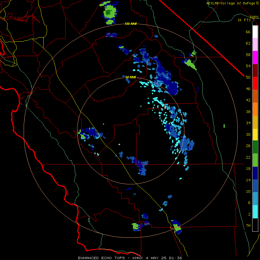260x260 pixels.
Task: Click the TH legend label
Action: pyautogui.click(x=248, y=226)
